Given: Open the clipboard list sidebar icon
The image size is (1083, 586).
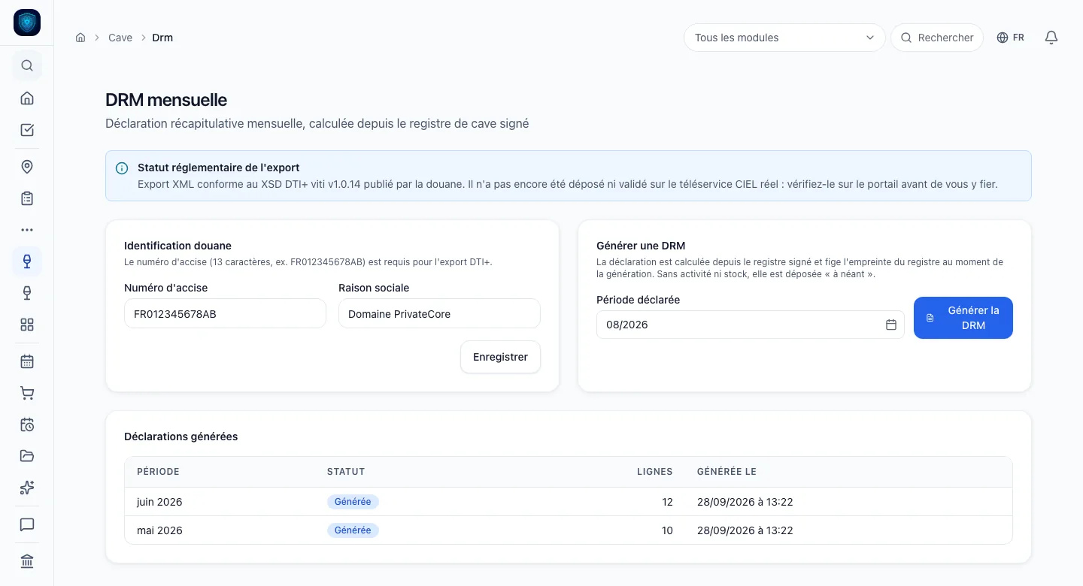Looking at the screenshot, I should (27, 198).
